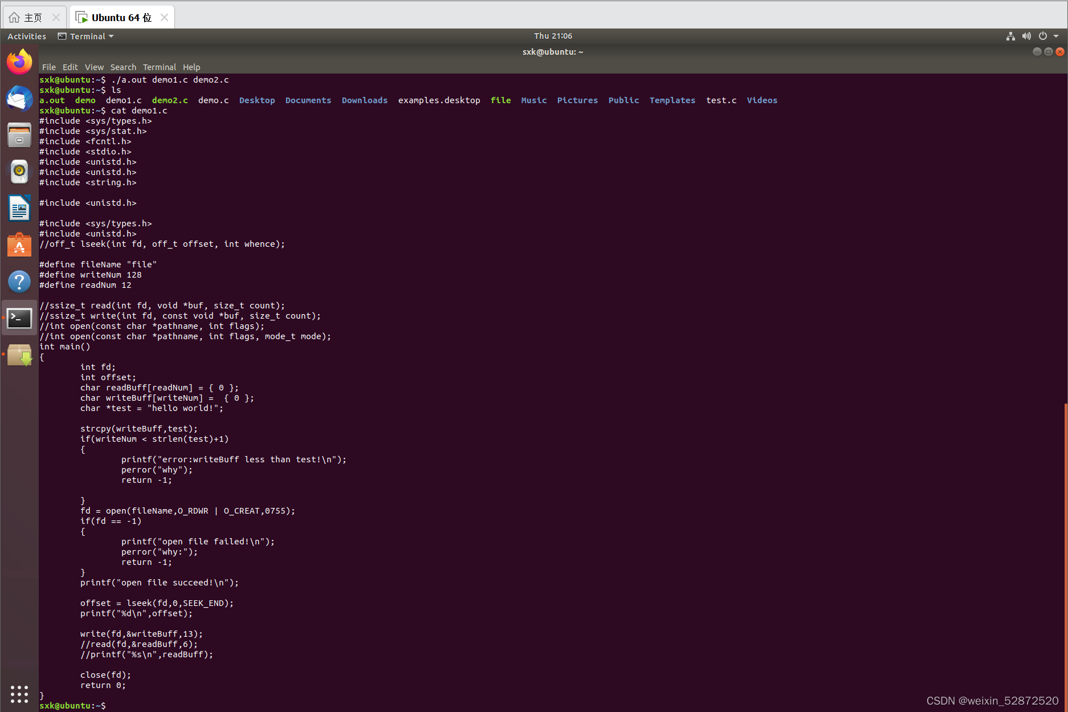Close the 主页 home tab
The height and width of the screenshot is (712, 1068).
pos(56,18)
